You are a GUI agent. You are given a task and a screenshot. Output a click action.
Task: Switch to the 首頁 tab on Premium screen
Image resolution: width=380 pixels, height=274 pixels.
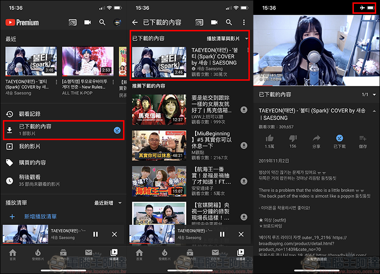(x=12, y=255)
